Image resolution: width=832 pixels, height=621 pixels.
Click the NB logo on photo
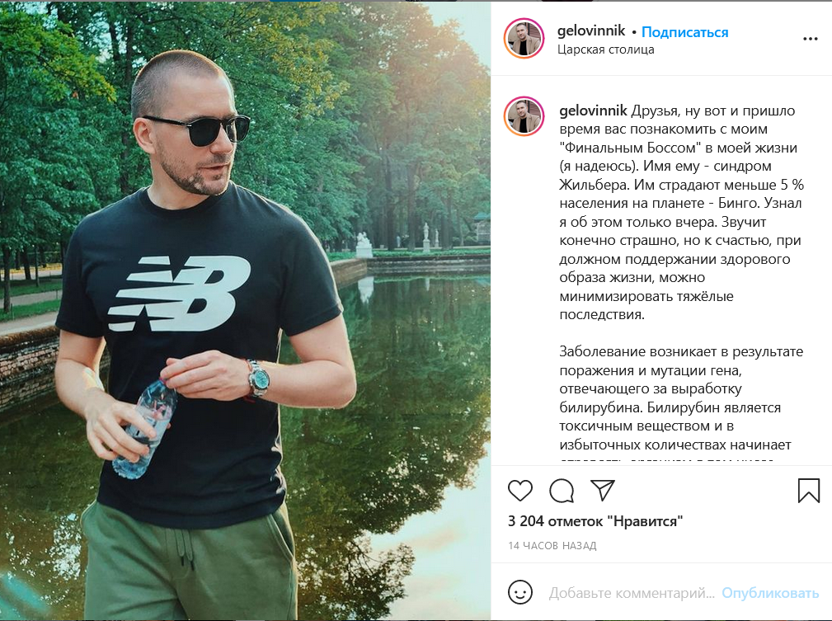point(180,294)
